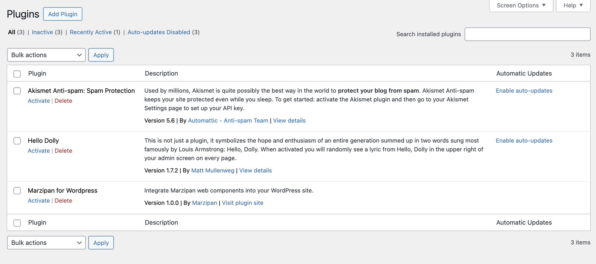Open the top Bulk actions dropdown
Screen dimensions: 596x264
click(46, 55)
